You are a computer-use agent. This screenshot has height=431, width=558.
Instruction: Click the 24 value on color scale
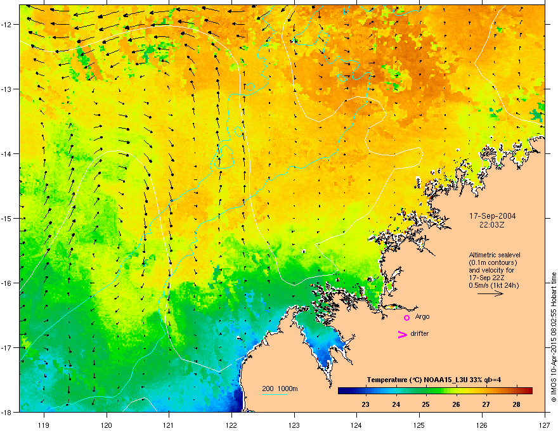396,404
